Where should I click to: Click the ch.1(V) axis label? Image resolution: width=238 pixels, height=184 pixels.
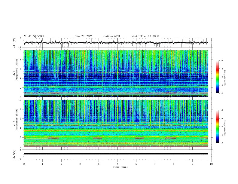[x=15, y=43]
